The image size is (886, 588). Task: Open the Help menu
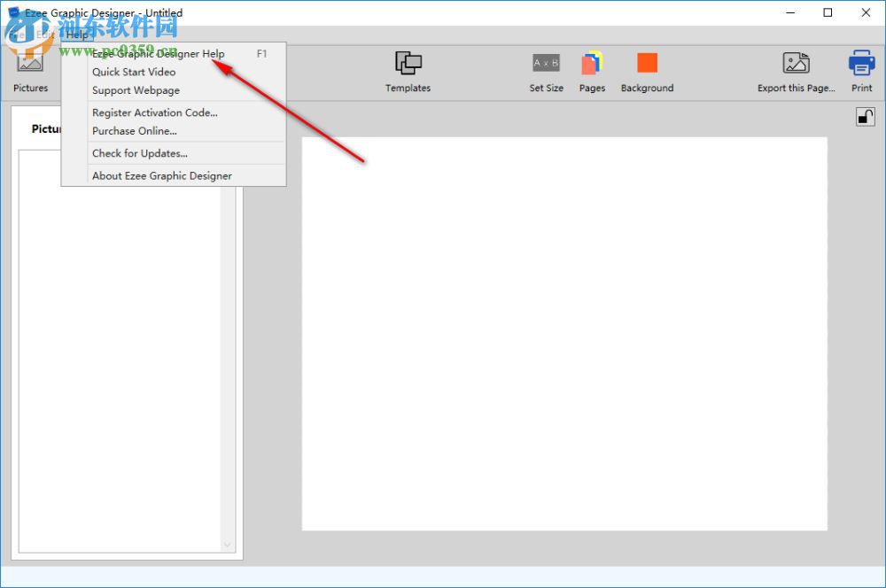click(78, 35)
